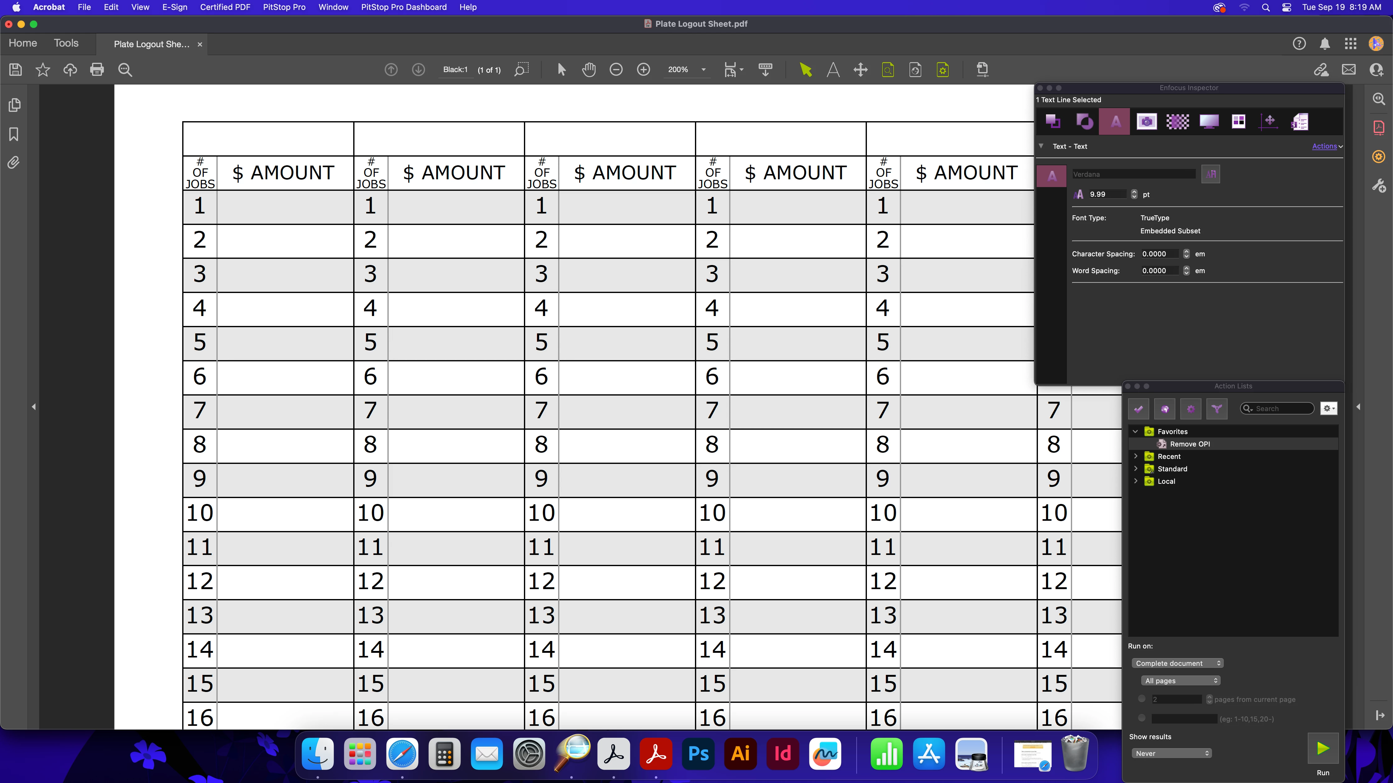Viewport: 1393px width, 783px height.
Task: Select the green PitStop Select Objects arrow
Action: [806, 70]
